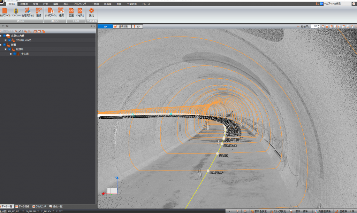Open スナップ設定 in the status bar
The height and width of the screenshot is (213, 357).
pyautogui.click(x=278, y=211)
